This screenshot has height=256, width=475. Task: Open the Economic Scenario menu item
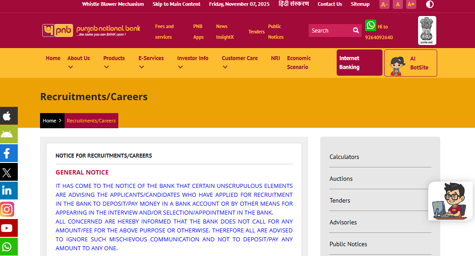(299, 62)
